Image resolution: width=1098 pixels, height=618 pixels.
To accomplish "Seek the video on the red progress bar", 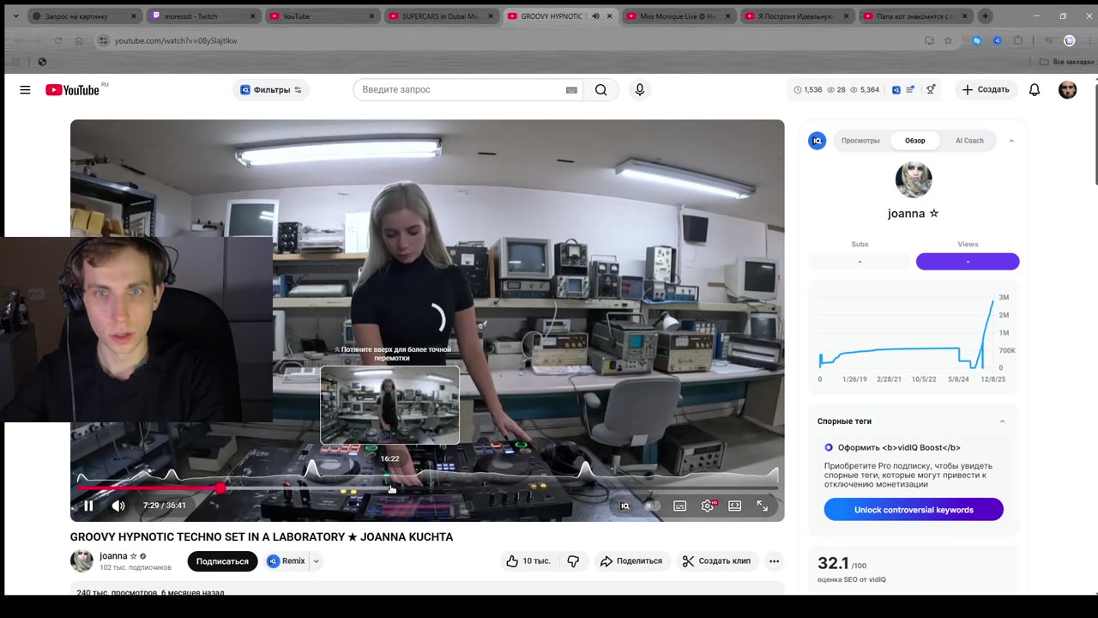I will (x=427, y=488).
